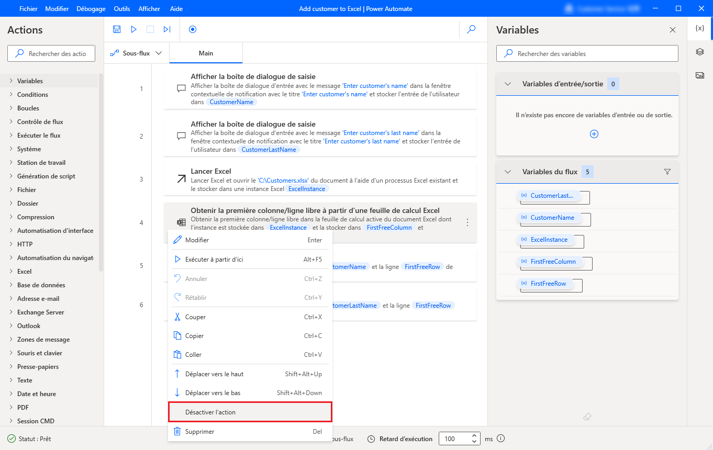Select step 3 Lancer Excel action
This screenshot has width=713, height=450.
[320, 179]
